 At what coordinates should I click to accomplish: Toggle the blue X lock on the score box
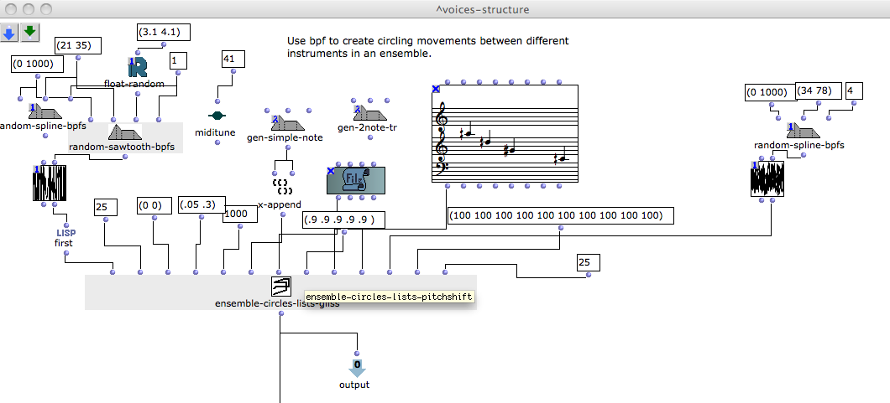click(436, 89)
